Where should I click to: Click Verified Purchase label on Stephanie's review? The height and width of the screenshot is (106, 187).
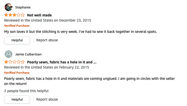[17, 26]
